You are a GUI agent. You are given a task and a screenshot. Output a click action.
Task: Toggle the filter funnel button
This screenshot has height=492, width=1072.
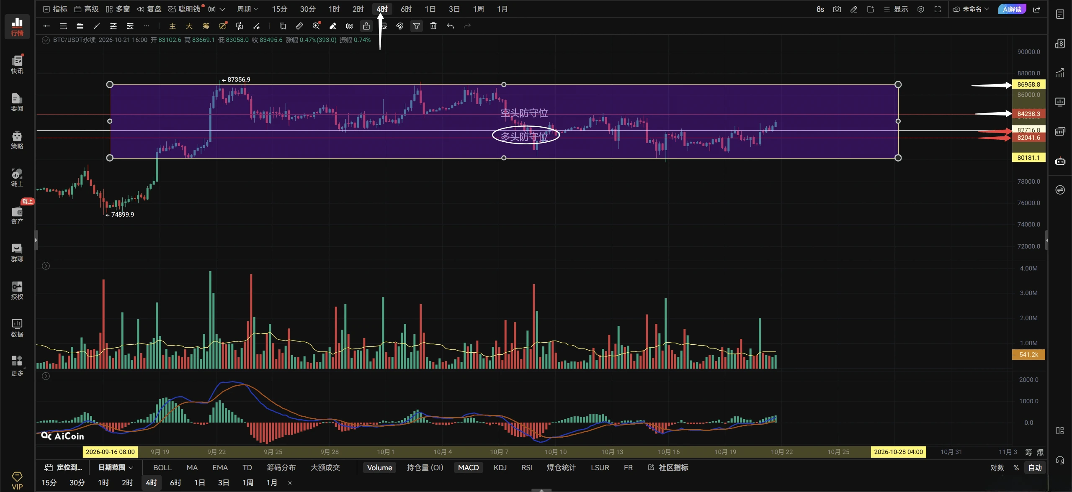pyautogui.click(x=417, y=26)
